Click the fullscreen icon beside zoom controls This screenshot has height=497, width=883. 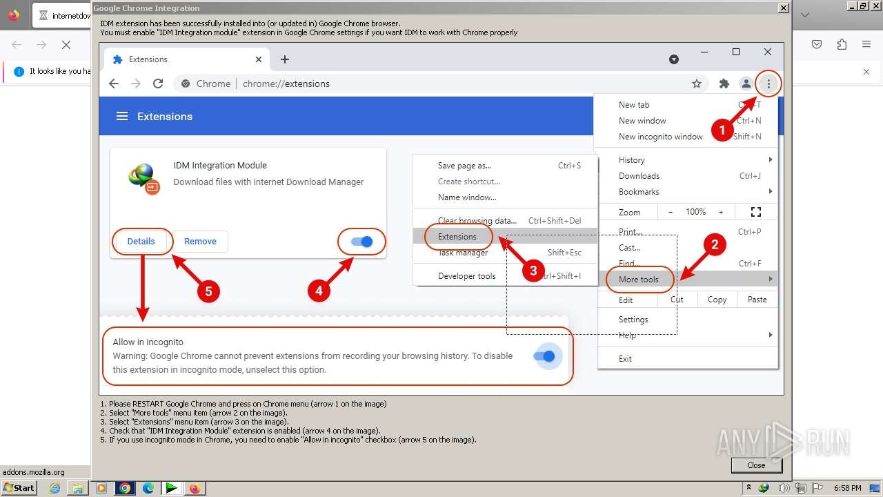pos(756,212)
